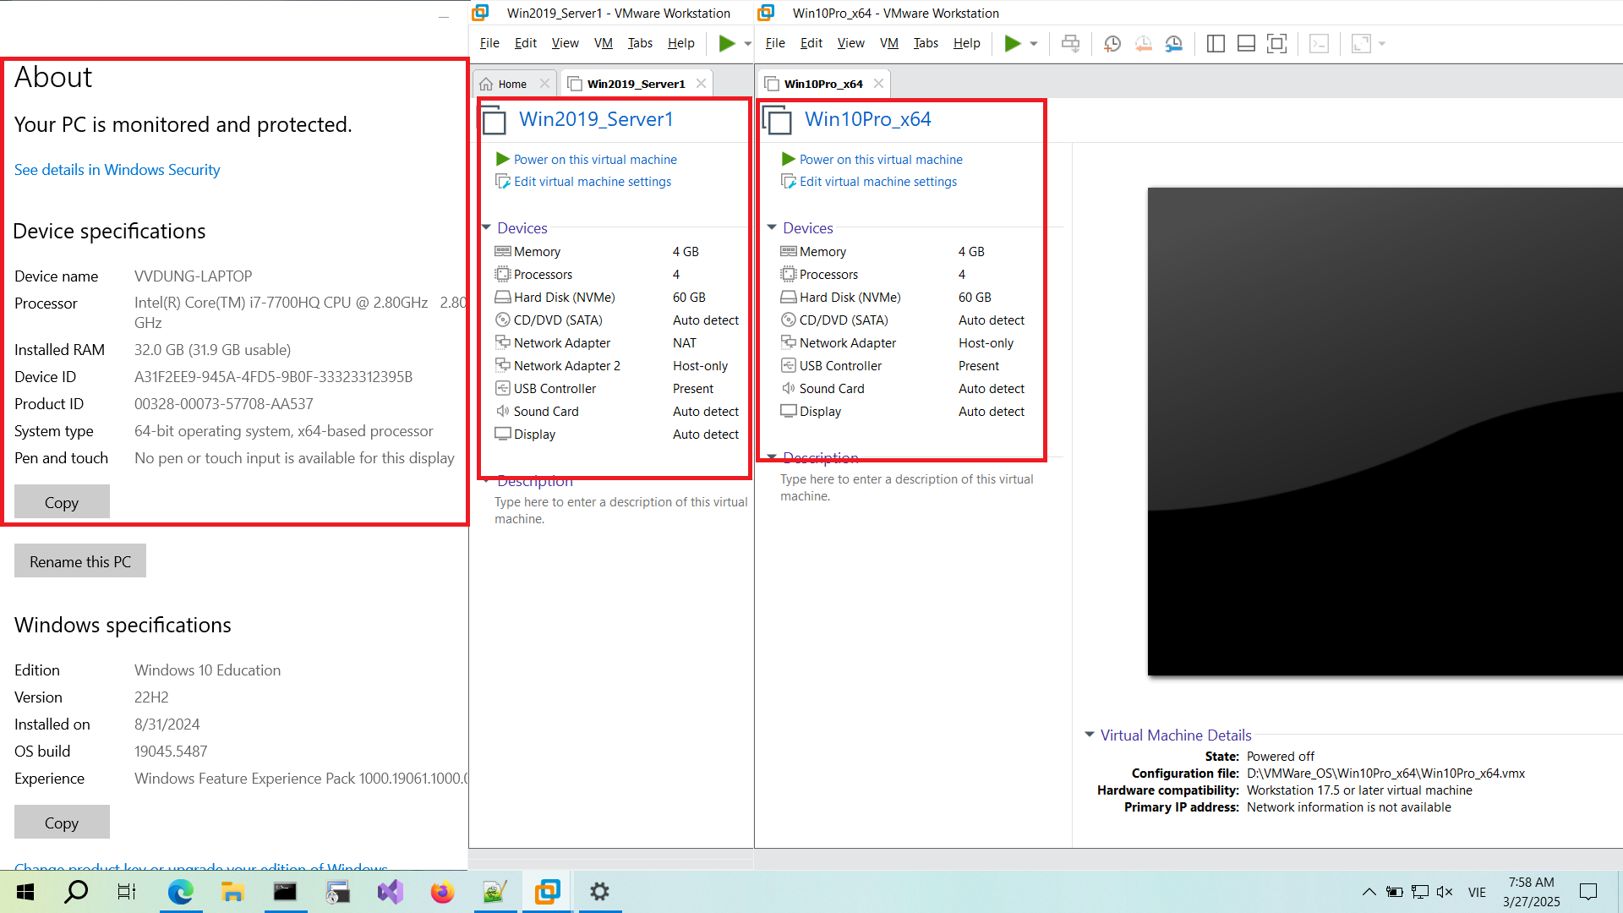Open power dropdown arrow in Win10Pro_x64 toolbar
Image resolution: width=1623 pixels, height=913 pixels.
(x=1034, y=44)
